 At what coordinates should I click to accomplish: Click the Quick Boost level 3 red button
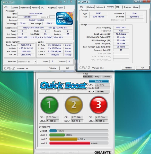(99, 105)
